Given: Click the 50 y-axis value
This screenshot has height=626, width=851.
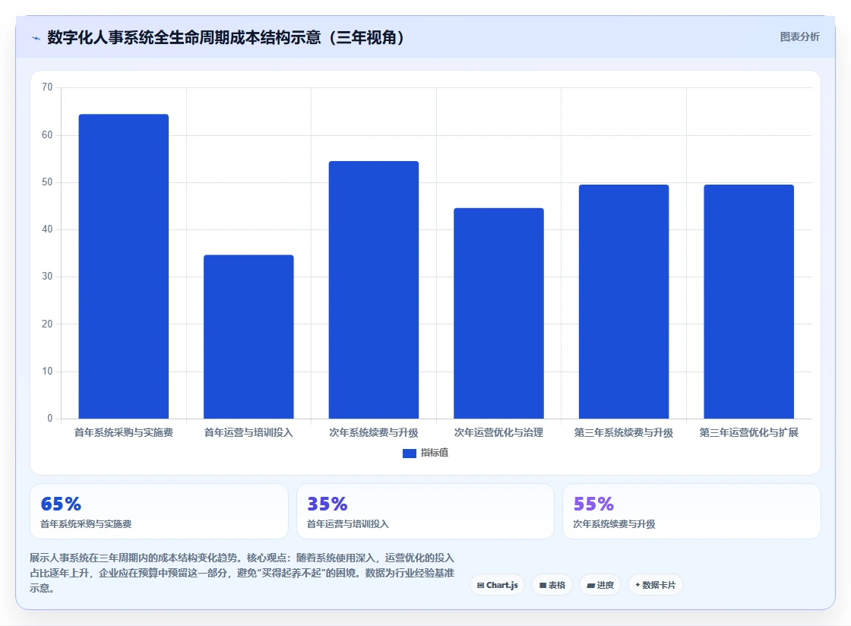Looking at the screenshot, I should 47,182.
